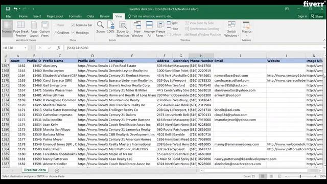
Task: Open Custom Views
Action: click(44, 29)
